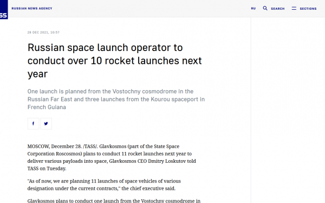Screen dimensions: 325x203
Task: Share the article on Facebook
Action: click(x=33, y=124)
